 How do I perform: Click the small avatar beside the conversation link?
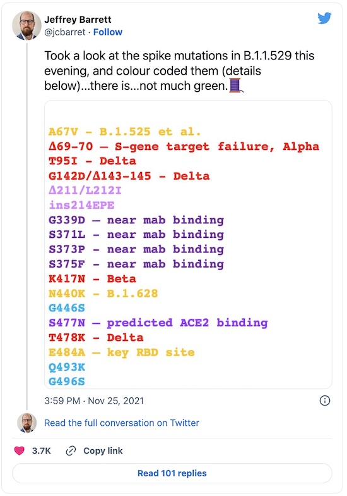pos(26,423)
